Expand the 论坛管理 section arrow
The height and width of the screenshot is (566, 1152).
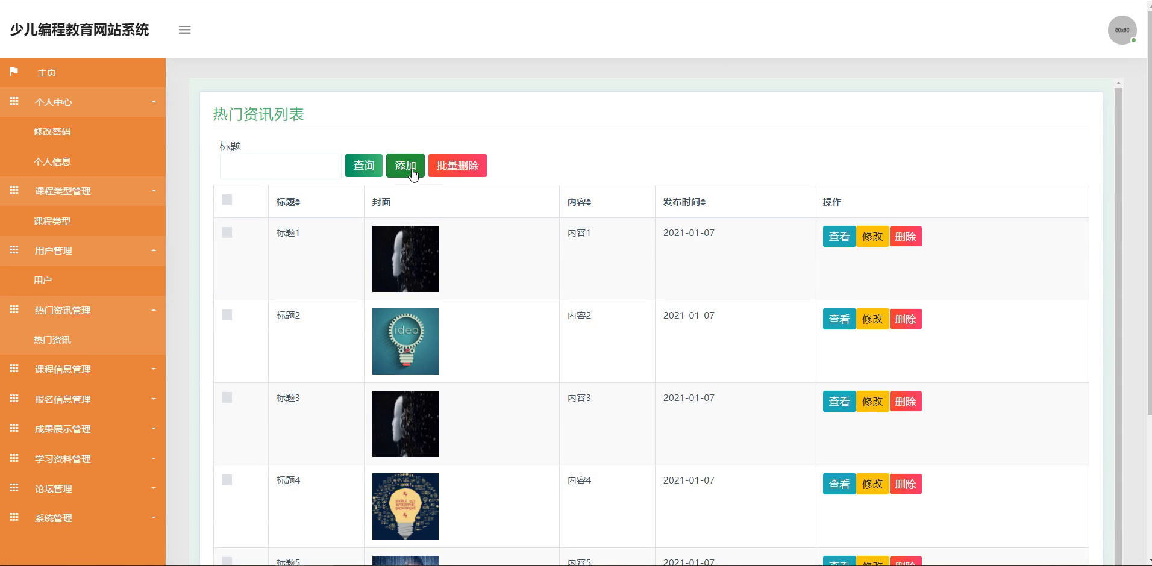pyautogui.click(x=154, y=488)
